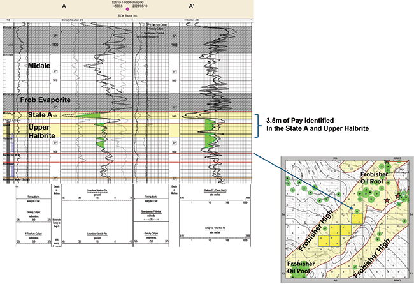Click the State A zone label
Screen dimensions: 414x284
tap(41, 116)
